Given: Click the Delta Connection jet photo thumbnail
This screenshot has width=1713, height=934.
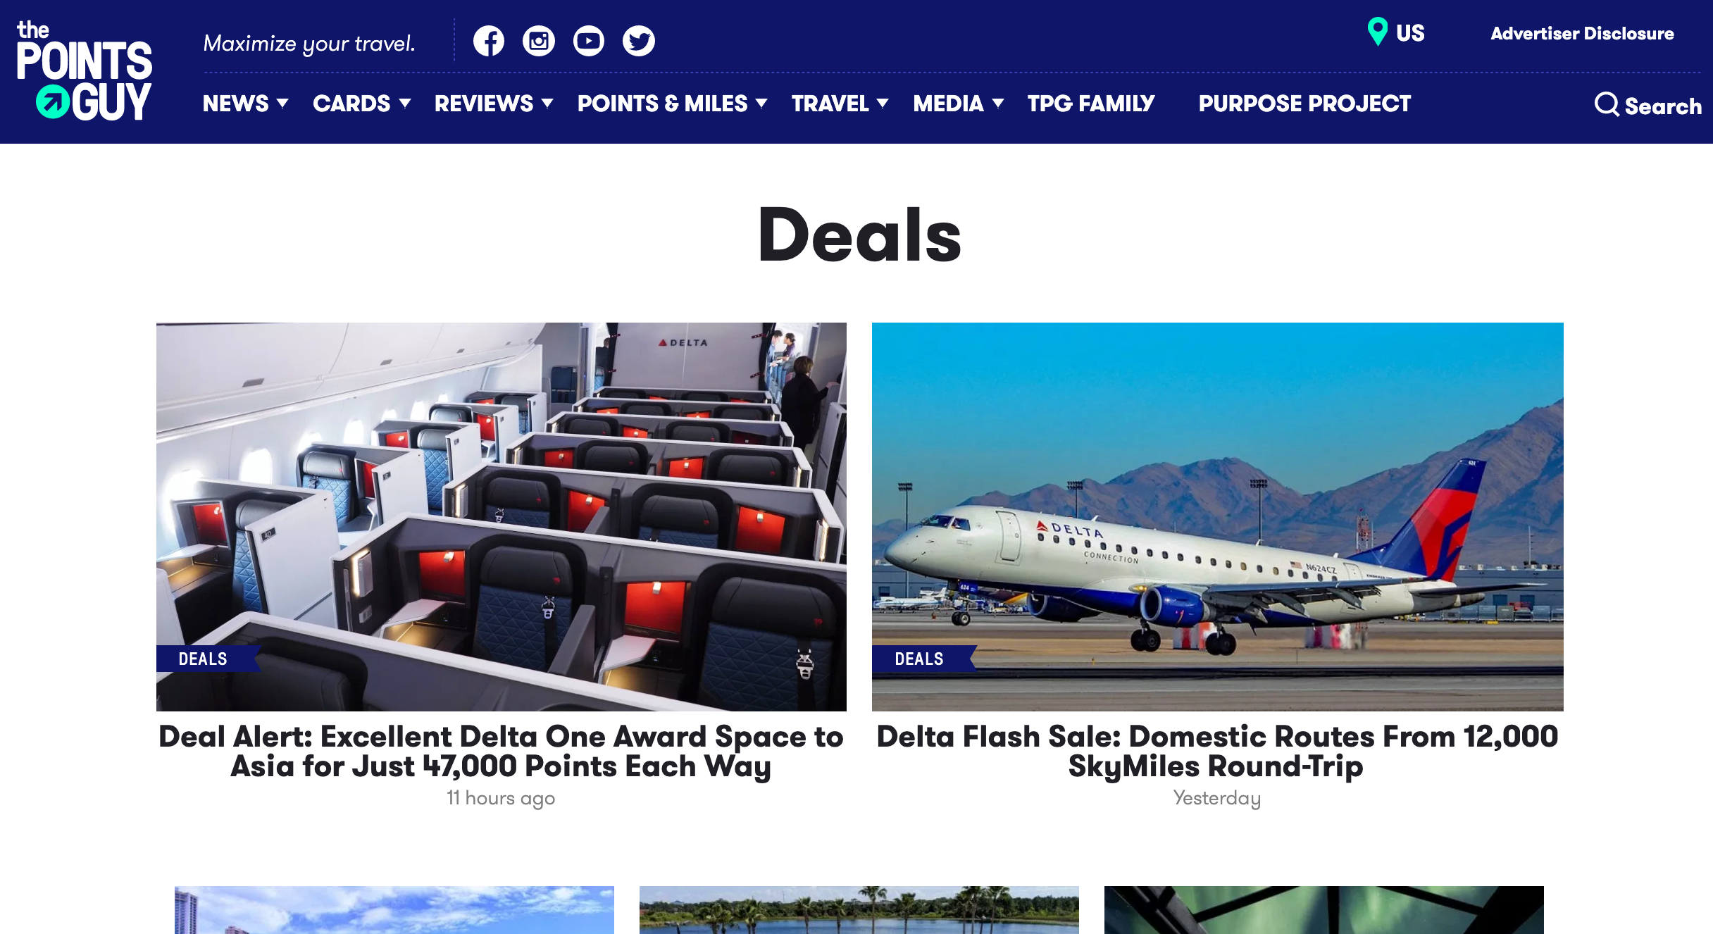Looking at the screenshot, I should 1218,517.
